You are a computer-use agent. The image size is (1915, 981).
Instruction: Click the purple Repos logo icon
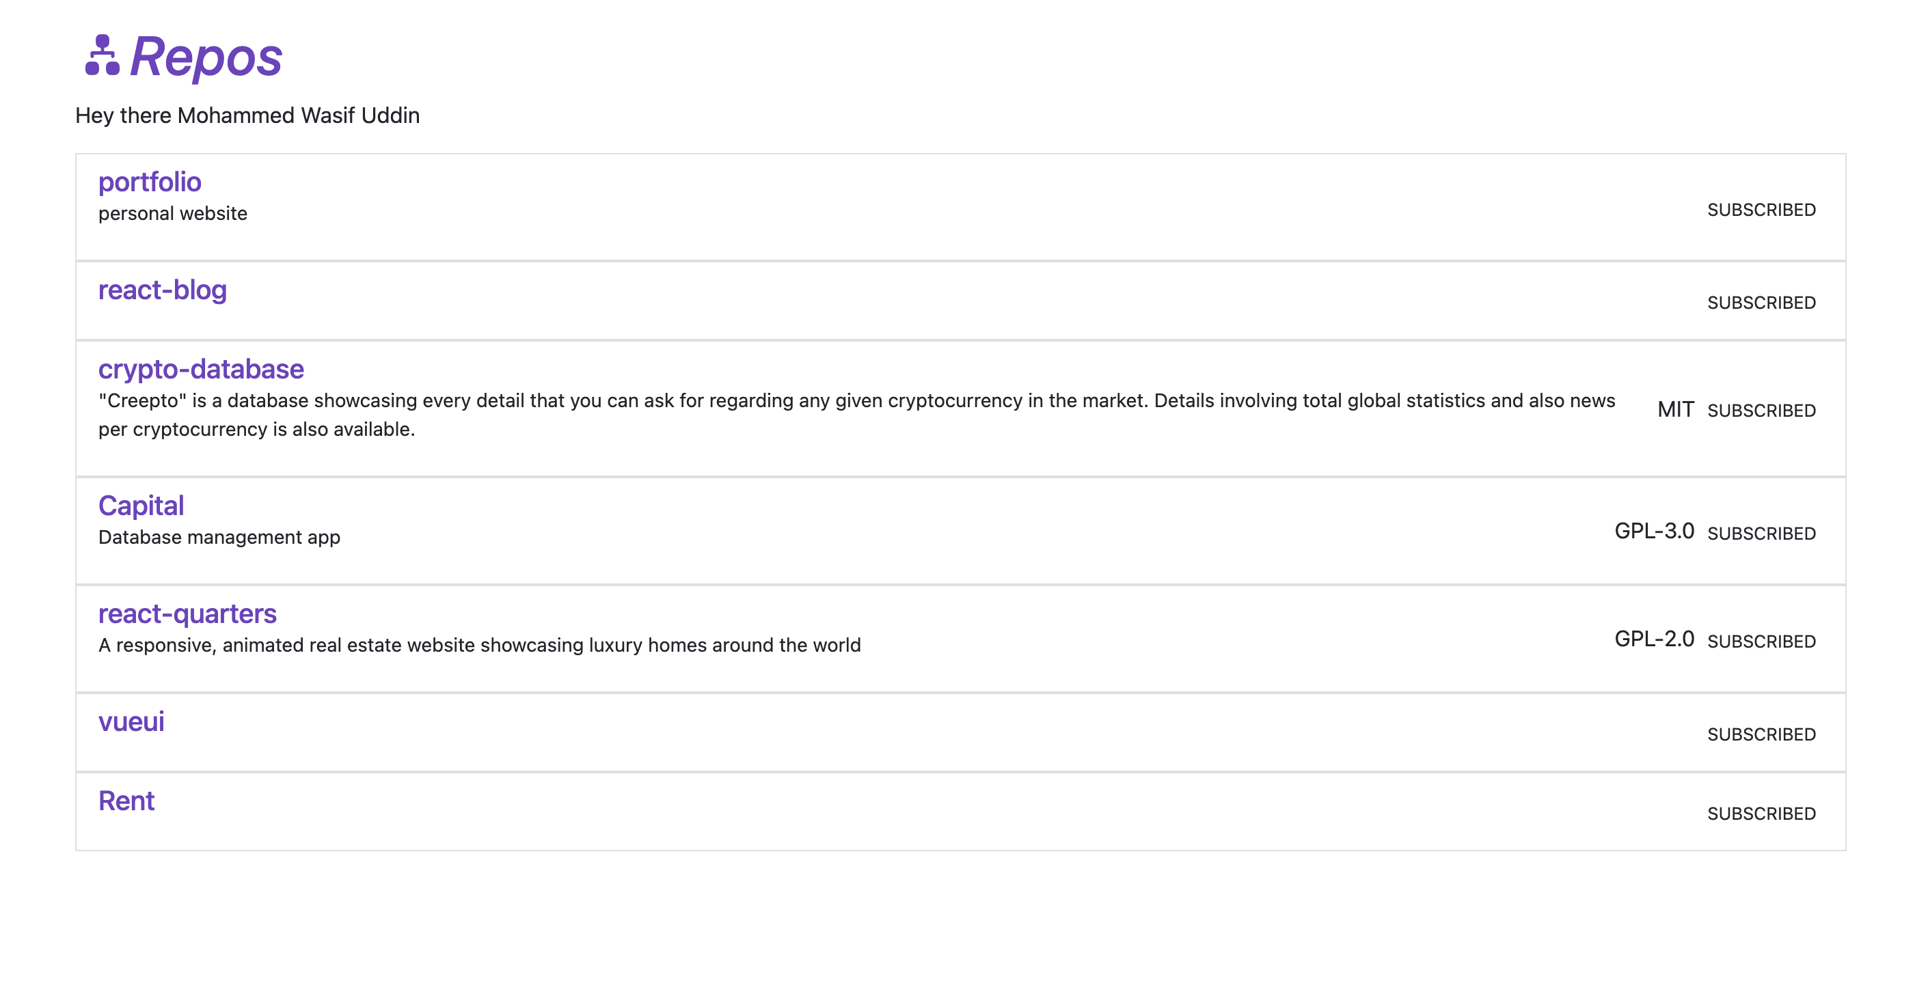point(103,57)
